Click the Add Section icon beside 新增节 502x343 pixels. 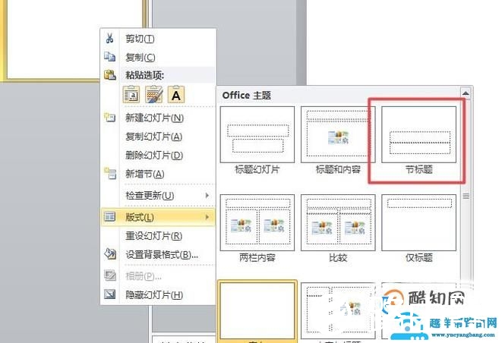click(110, 174)
